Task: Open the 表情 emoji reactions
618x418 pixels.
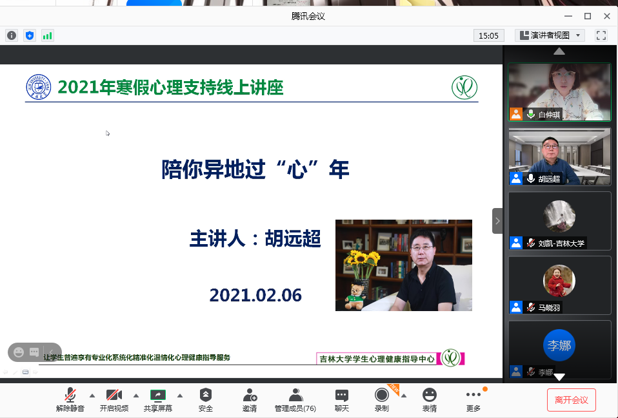Action: (429, 400)
